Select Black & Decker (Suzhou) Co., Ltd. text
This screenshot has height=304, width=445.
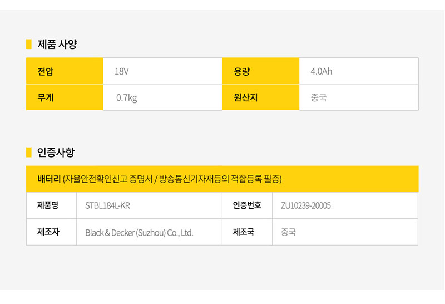pos(139,233)
